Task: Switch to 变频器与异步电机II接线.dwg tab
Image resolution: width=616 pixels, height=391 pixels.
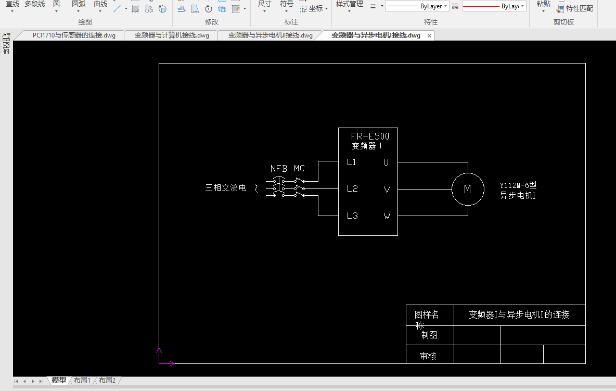Action: point(271,35)
